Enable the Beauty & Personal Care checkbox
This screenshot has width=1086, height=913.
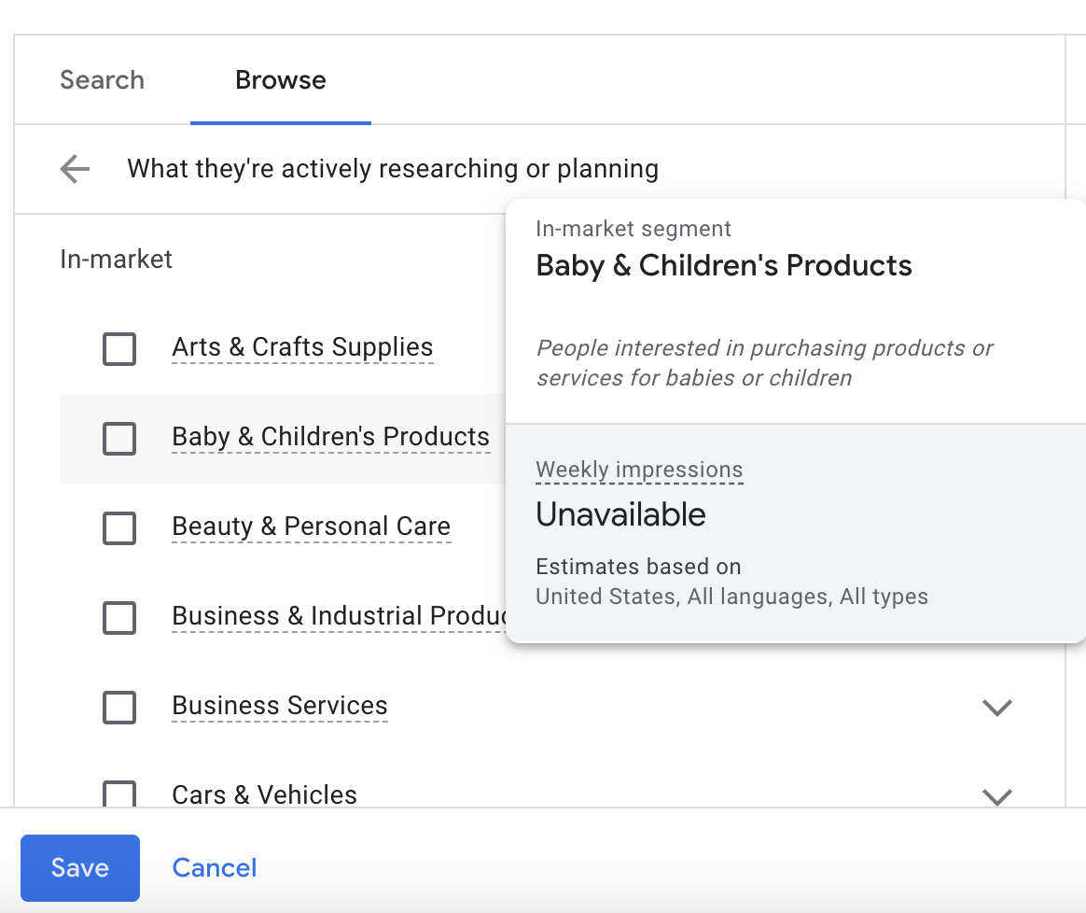point(119,528)
